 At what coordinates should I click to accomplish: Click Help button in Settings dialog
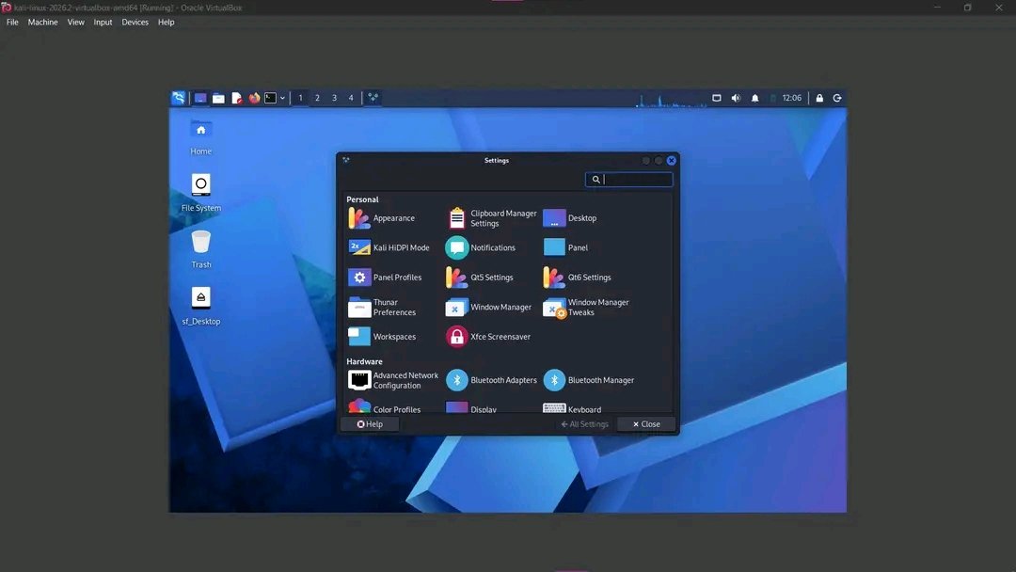point(370,424)
